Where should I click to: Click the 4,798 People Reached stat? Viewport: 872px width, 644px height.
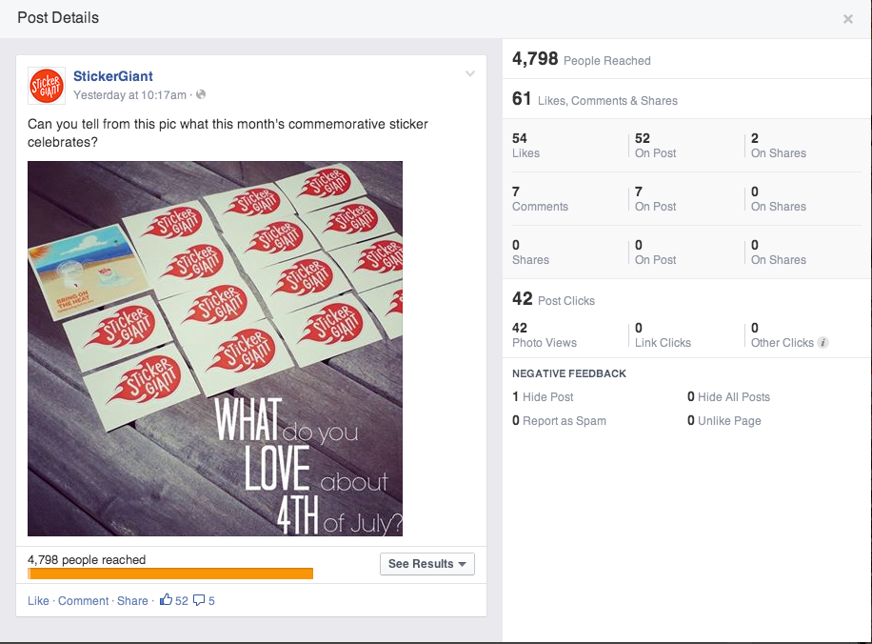point(581,60)
